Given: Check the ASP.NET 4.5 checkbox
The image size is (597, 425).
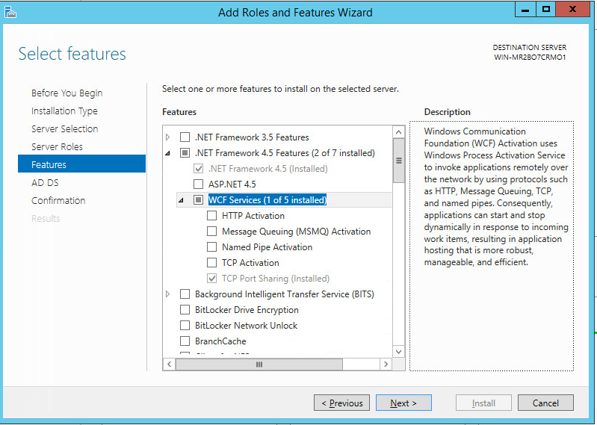Looking at the screenshot, I should (199, 184).
